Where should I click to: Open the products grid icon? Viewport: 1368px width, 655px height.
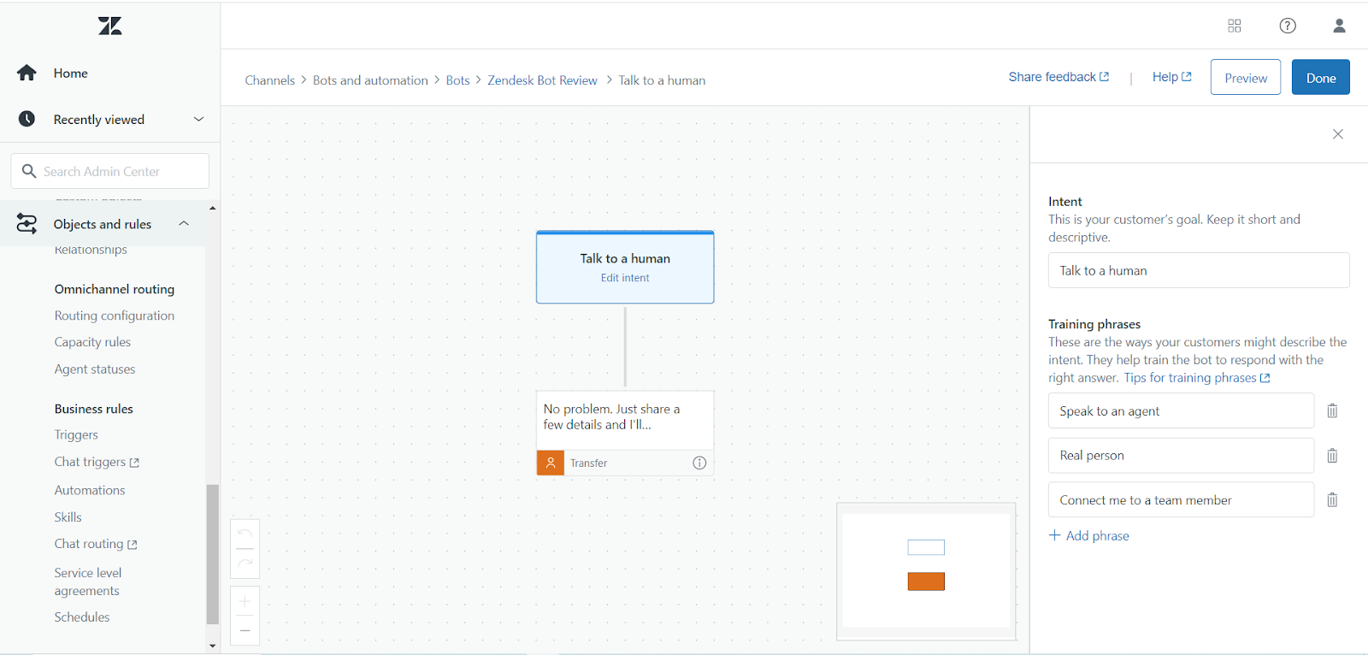(1234, 26)
